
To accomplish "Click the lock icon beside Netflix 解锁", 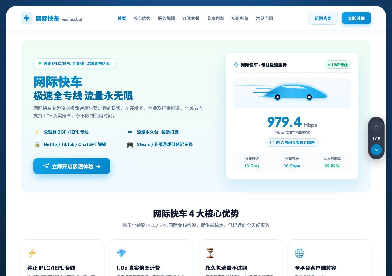I will pos(37,144).
